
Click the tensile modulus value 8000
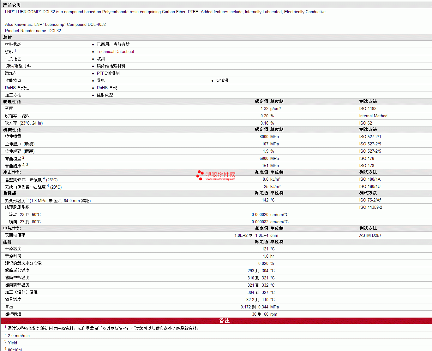(264, 137)
